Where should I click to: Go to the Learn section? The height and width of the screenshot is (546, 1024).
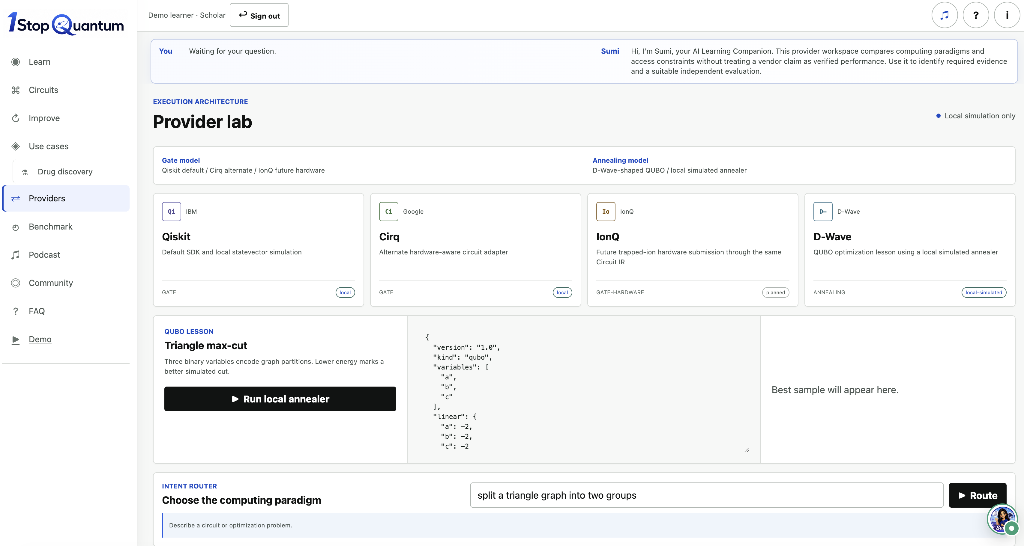(66, 62)
